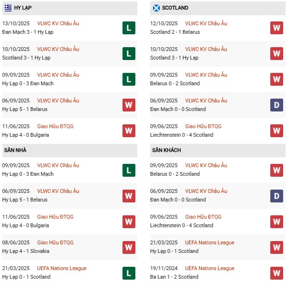The width and height of the screenshot is (286, 282).
Task: Open VLWC KV Châu Âu link dated 13/10/2025
Action: coord(58,24)
